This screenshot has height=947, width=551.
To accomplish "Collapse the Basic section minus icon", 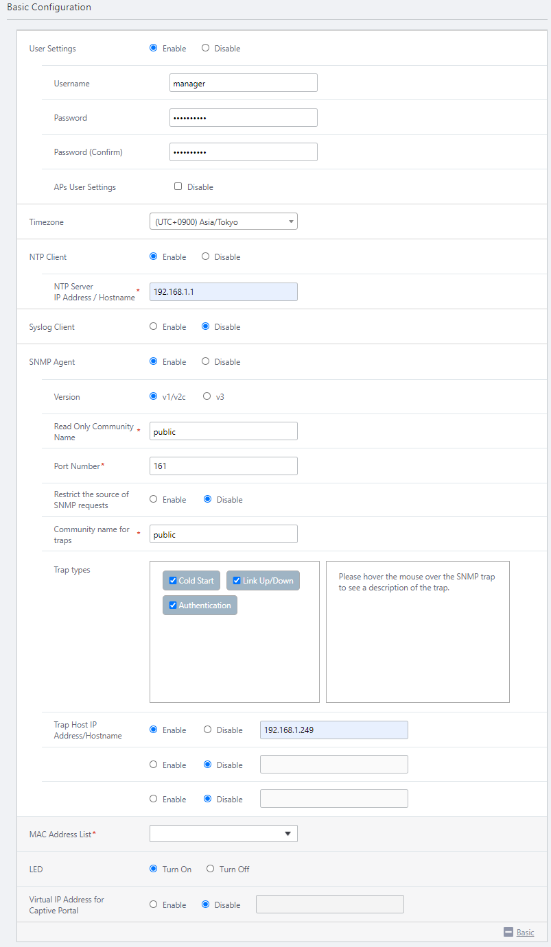I will click(x=508, y=932).
